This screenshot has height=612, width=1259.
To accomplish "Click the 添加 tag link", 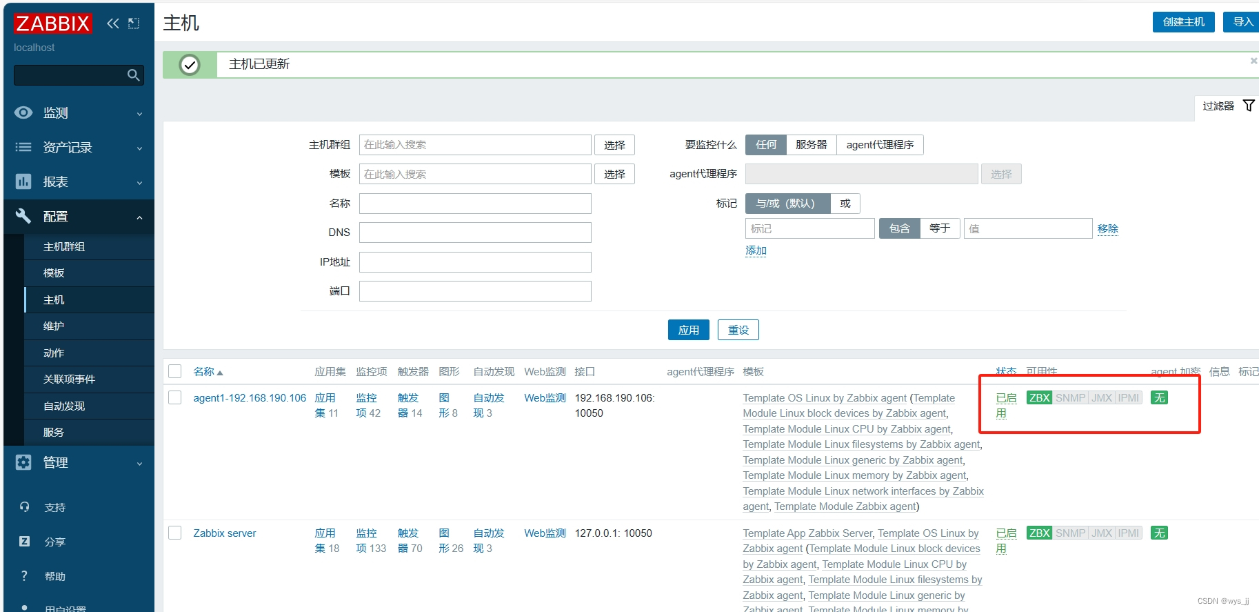I will pos(756,250).
